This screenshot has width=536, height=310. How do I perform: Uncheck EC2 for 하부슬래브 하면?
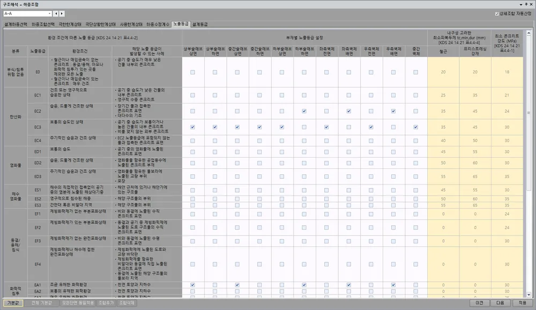tap(304, 111)
